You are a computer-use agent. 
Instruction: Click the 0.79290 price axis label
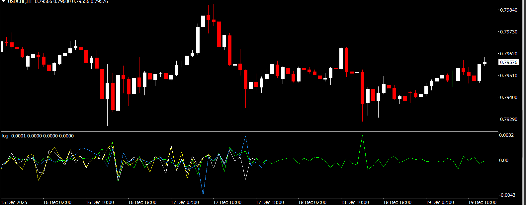[x=508, y=119]
